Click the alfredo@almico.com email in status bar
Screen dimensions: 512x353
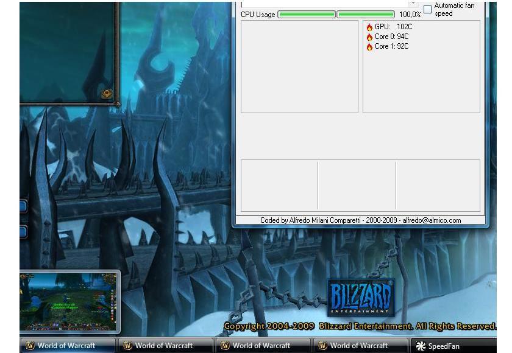(432, 220)
